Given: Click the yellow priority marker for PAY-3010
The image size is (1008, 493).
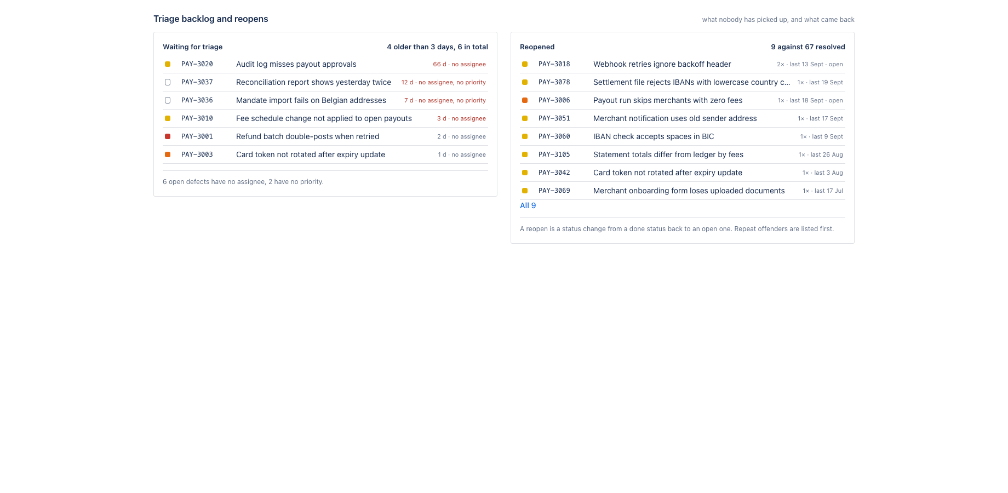Looking at the screenshot, I should tap(168, 118).
